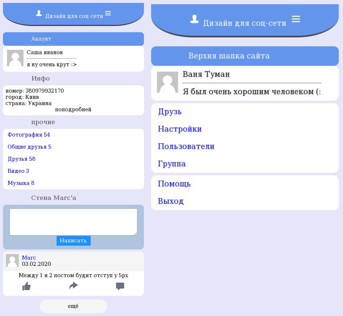
Task: Select Пользователи in the menu
Action: tap(186, 146)
